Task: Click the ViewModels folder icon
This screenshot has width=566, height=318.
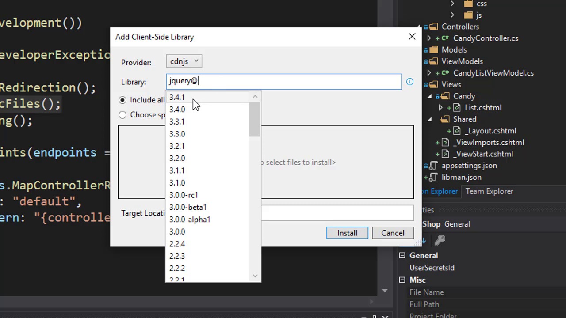Action: pos(434,61)
